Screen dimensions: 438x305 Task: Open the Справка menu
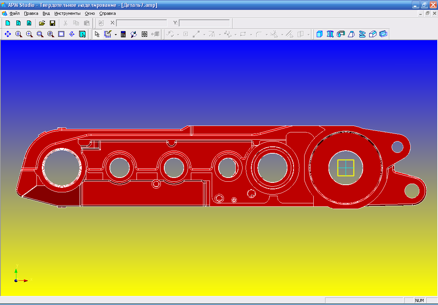pyautogui.click(x=108, y=13)
